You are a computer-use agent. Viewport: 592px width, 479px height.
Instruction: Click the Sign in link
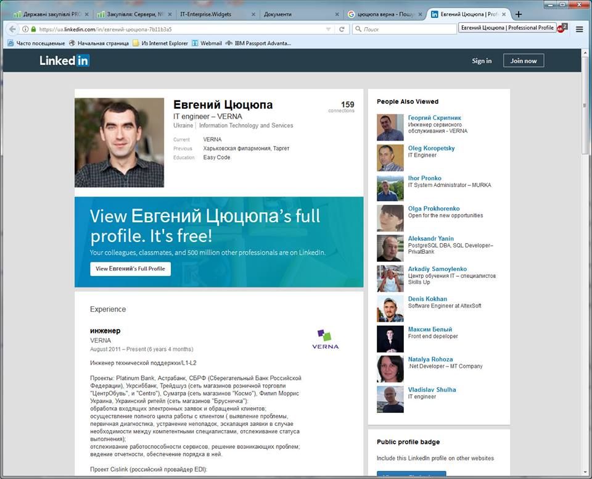pos(482,60)
